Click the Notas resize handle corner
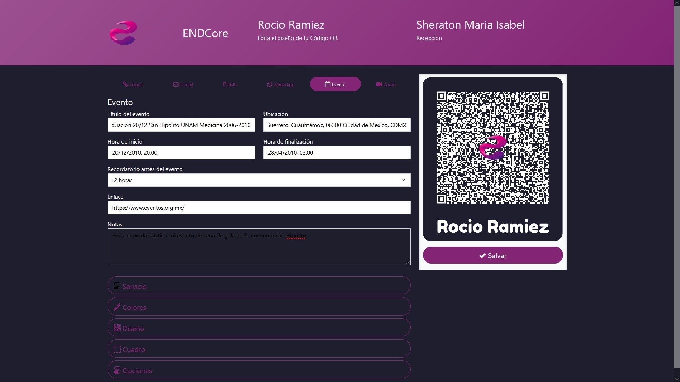Viewport: 680px width, 382px height. pyautogui.click(x=408, y=262)
